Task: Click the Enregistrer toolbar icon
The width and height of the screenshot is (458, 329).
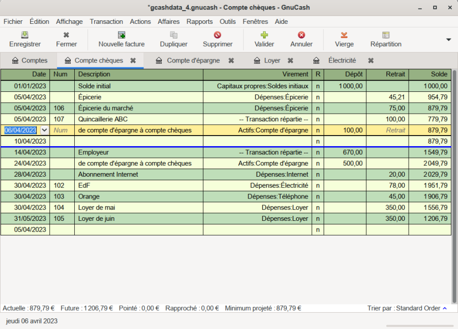Action: click(x=24, y=35)
